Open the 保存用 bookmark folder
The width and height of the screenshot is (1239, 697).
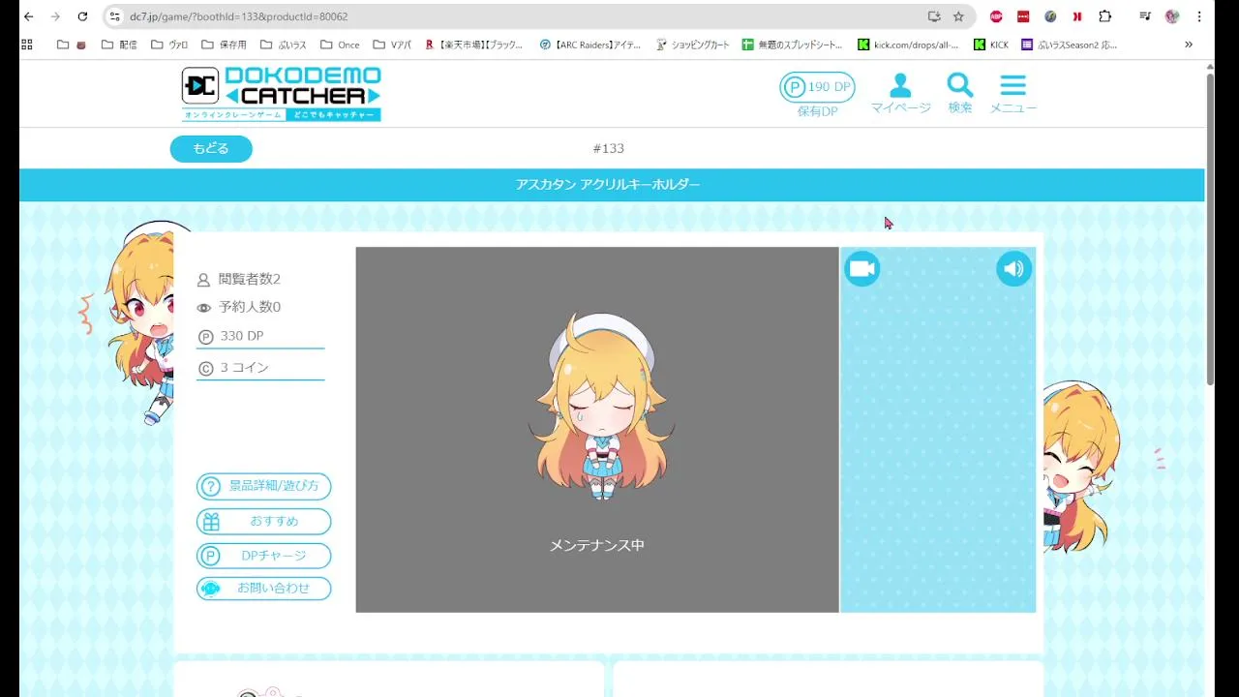coord(224,45)
